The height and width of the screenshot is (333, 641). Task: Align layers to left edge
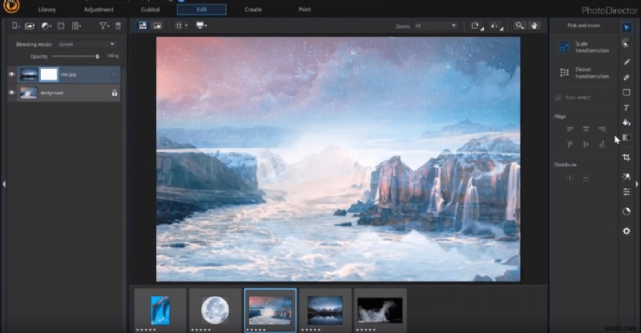point(570,129)
